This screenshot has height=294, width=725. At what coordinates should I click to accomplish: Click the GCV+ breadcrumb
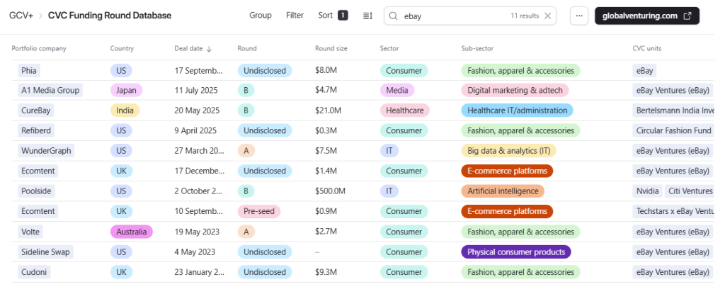point(21,16)
